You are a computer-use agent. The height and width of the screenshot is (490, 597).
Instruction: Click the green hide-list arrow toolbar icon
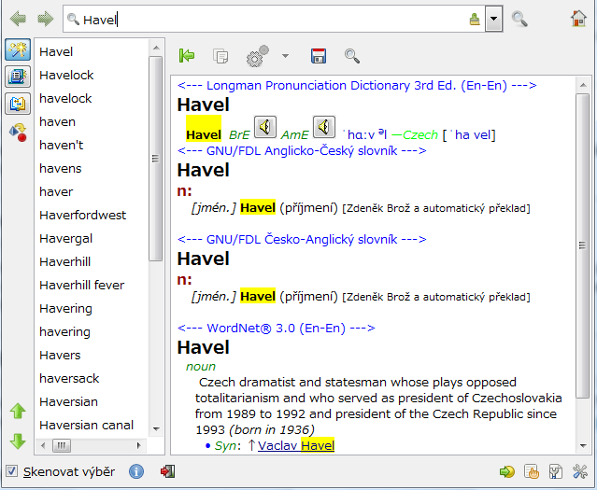(x=187, y=56)
